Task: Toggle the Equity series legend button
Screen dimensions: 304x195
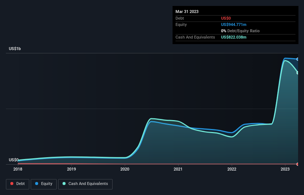Action: [44, 184]
